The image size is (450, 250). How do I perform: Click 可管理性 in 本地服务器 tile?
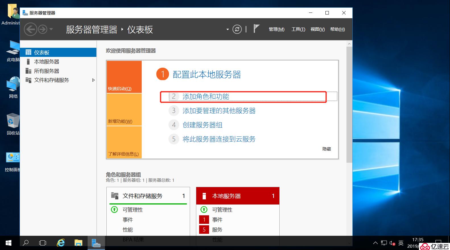tap(222, 210)
